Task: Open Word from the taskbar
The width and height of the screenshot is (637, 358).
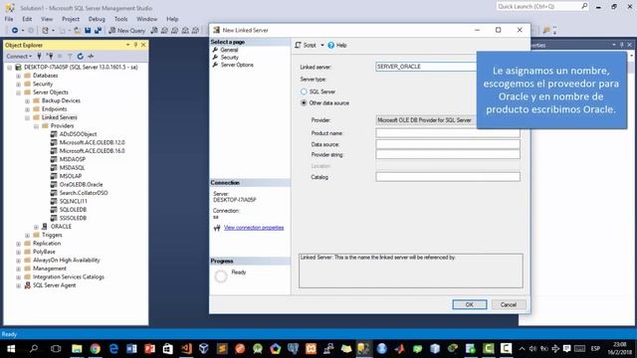Action: (131, 349)
